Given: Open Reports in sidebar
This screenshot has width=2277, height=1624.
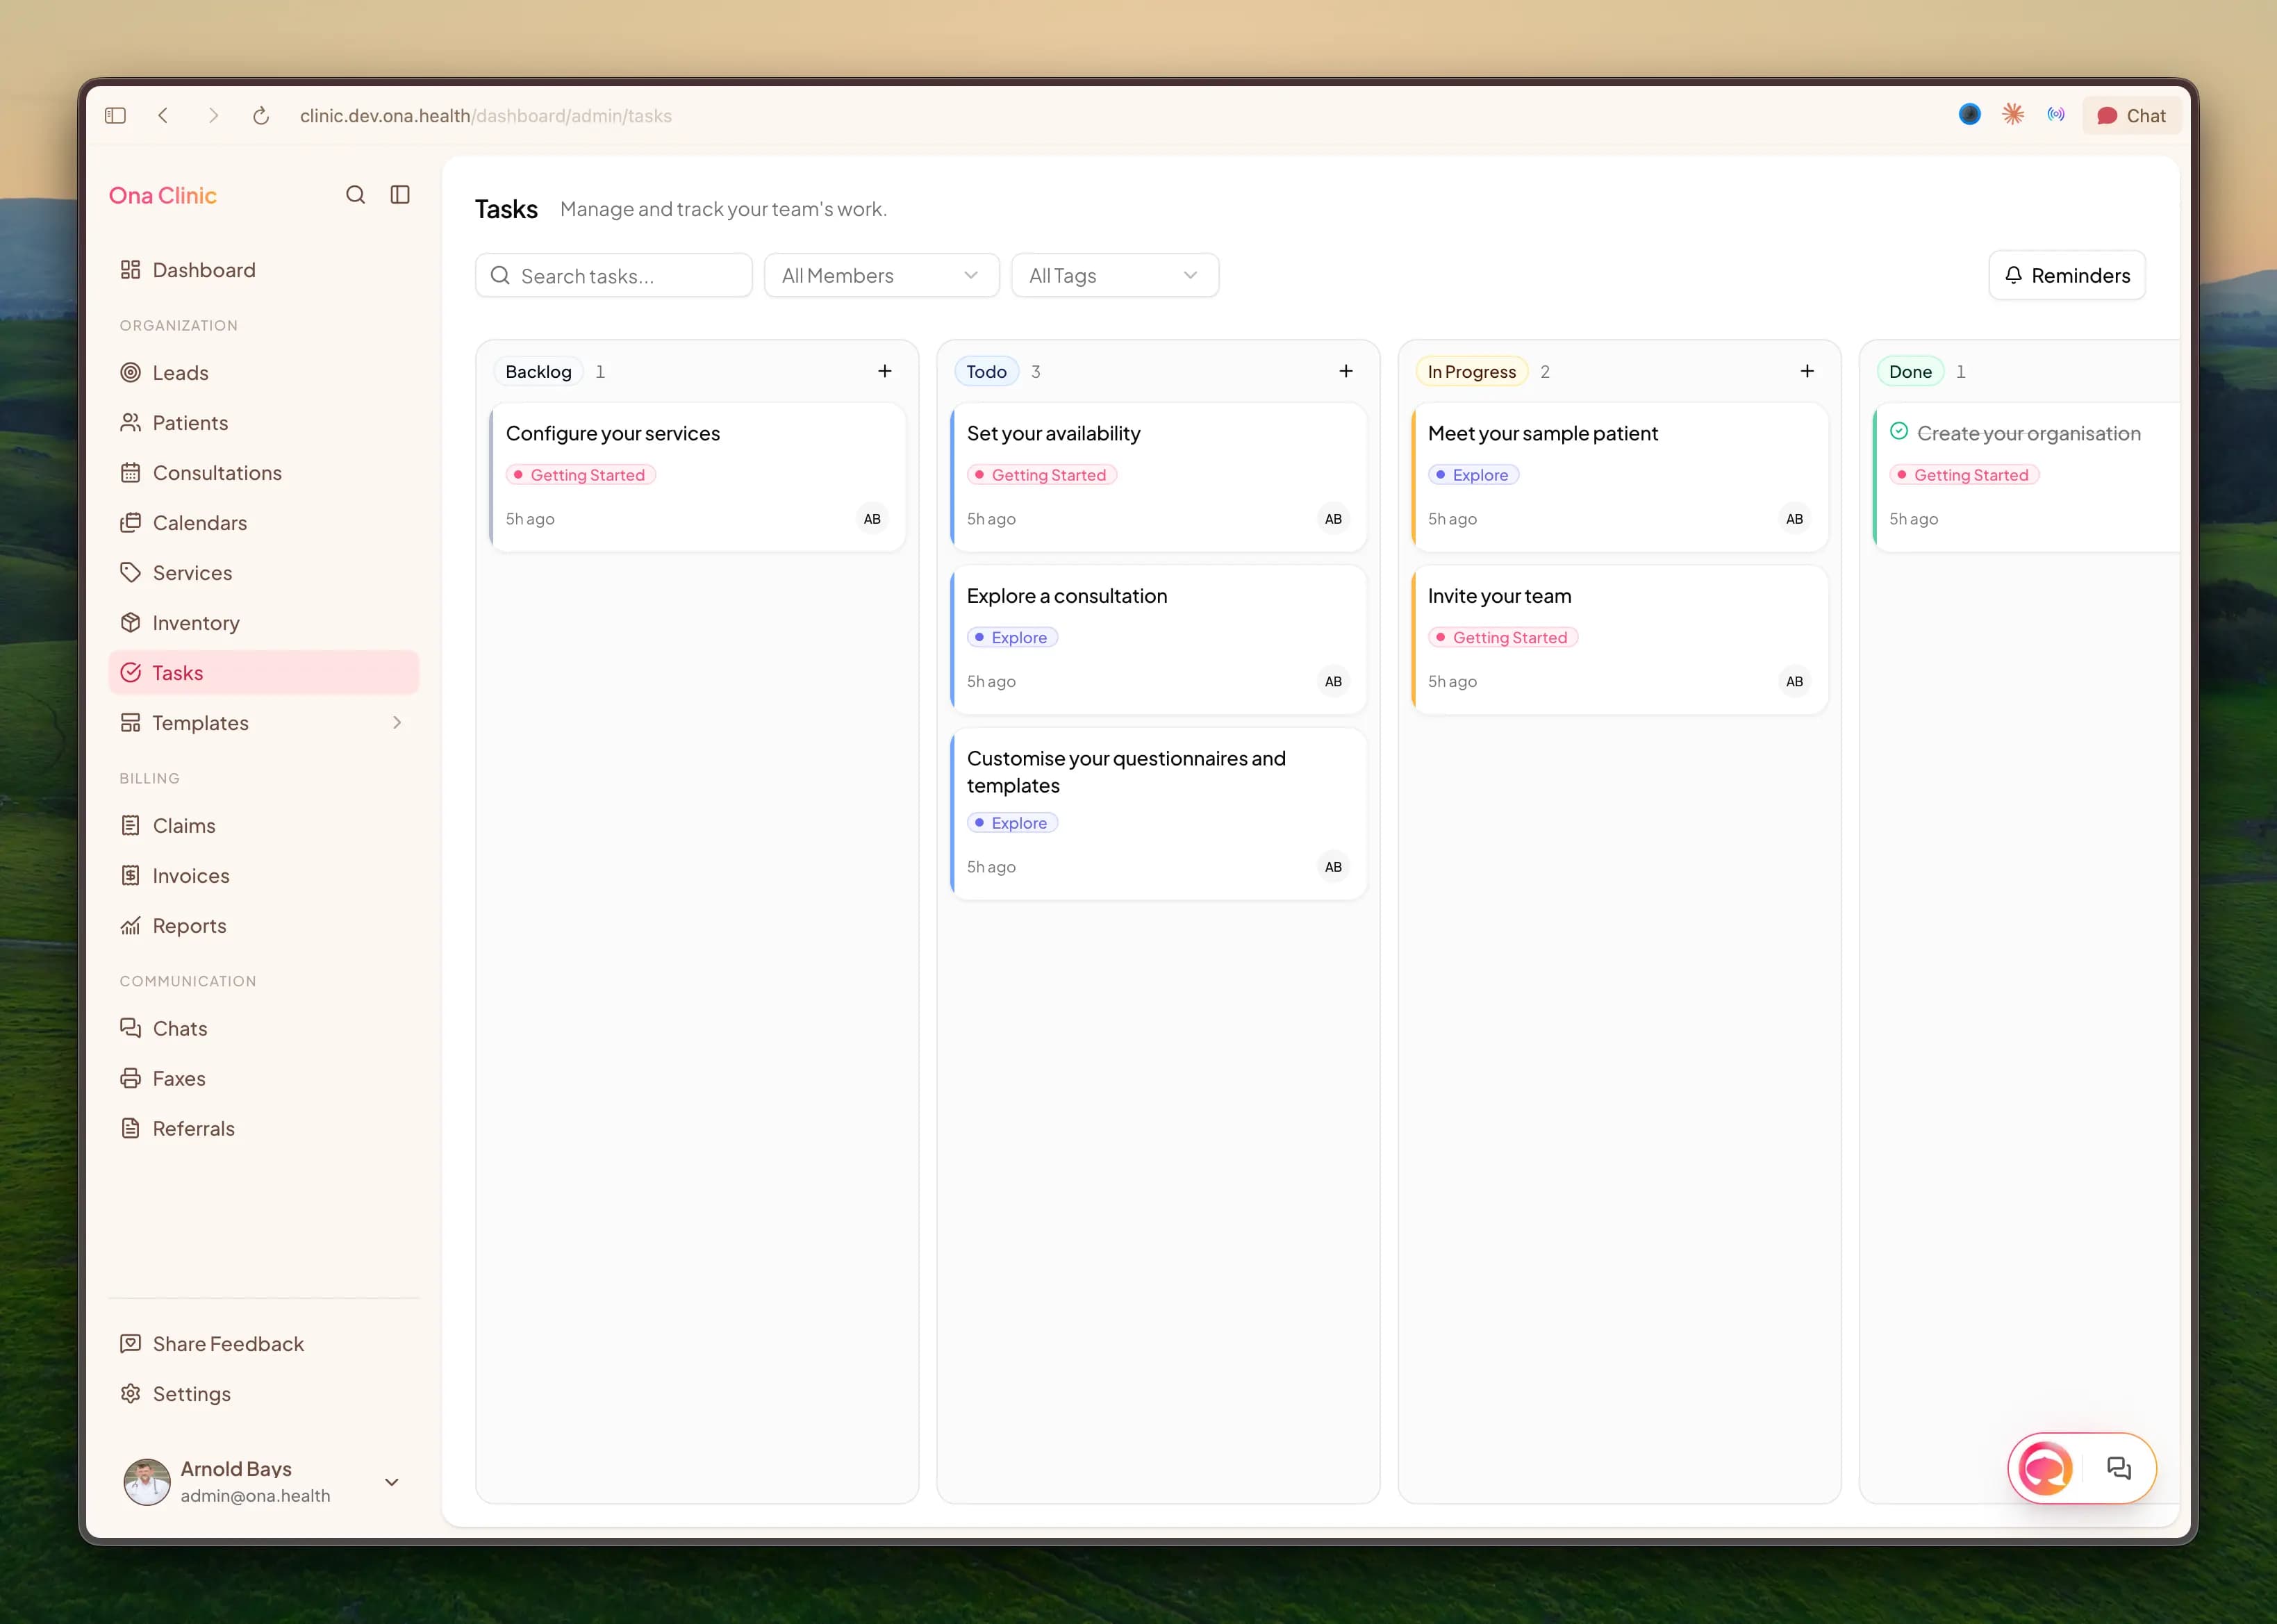Looking at the screenshot, I should coord(264,926).
